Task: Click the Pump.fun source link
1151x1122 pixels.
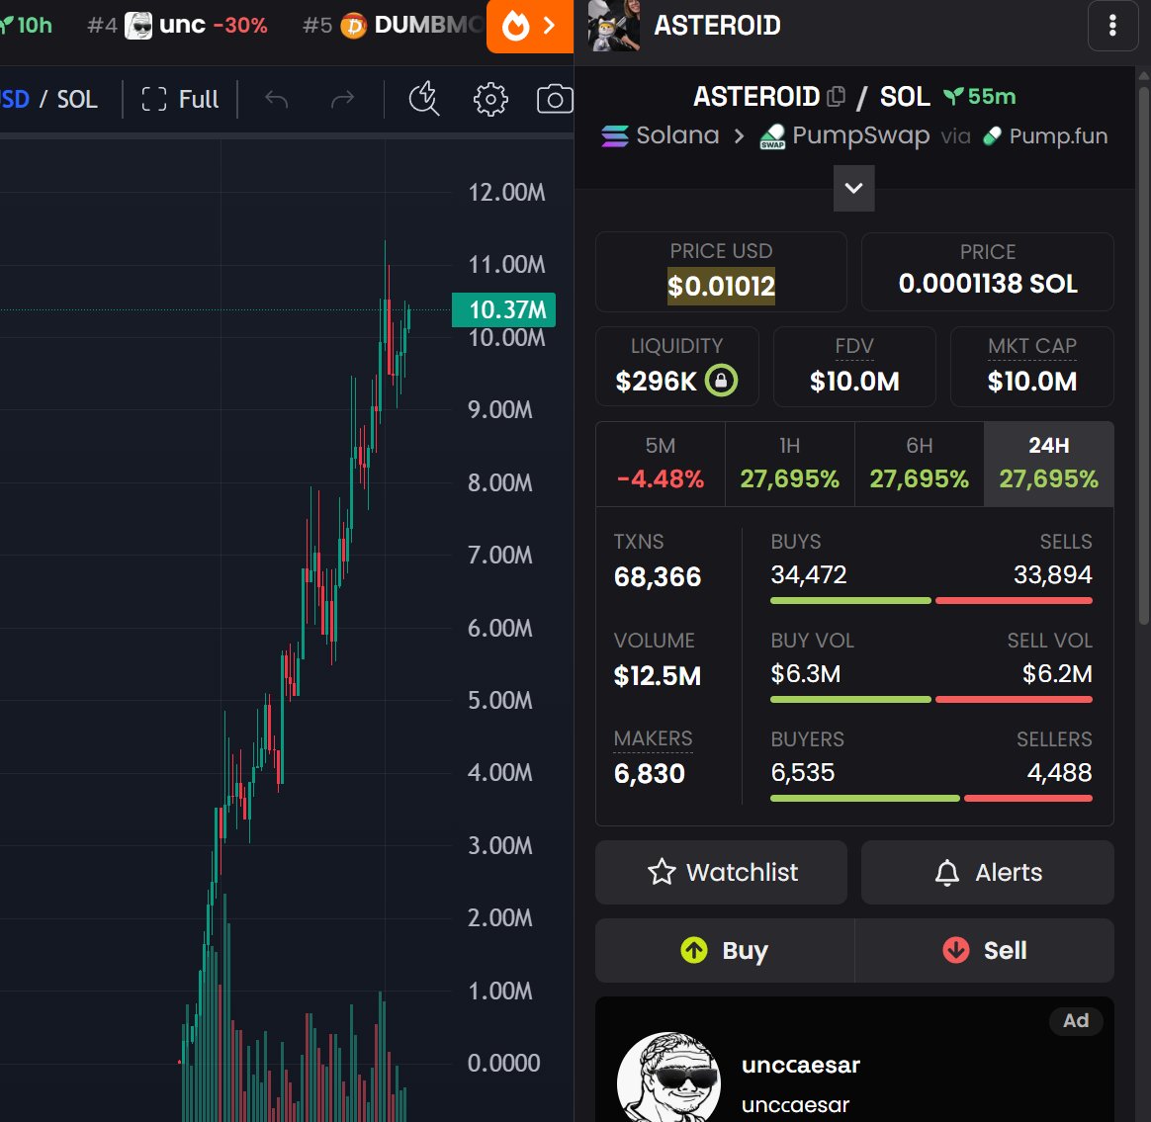Action: [1045, 135]
